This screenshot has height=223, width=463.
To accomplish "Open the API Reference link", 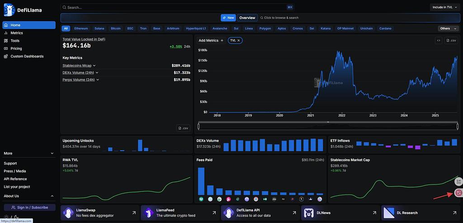I will [15, 179].
